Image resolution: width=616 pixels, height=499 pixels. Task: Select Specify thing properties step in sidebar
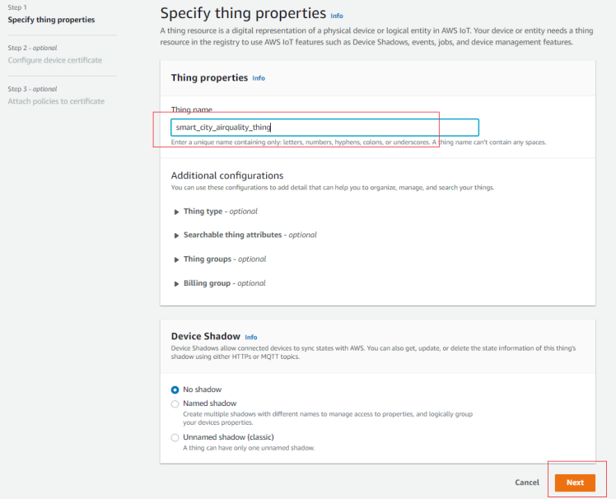(x=51, y=20)
